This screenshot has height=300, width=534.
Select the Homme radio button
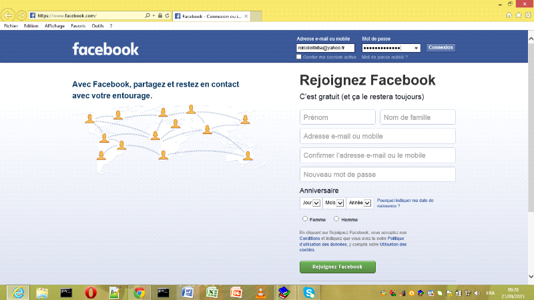click(x=336, y=219)
